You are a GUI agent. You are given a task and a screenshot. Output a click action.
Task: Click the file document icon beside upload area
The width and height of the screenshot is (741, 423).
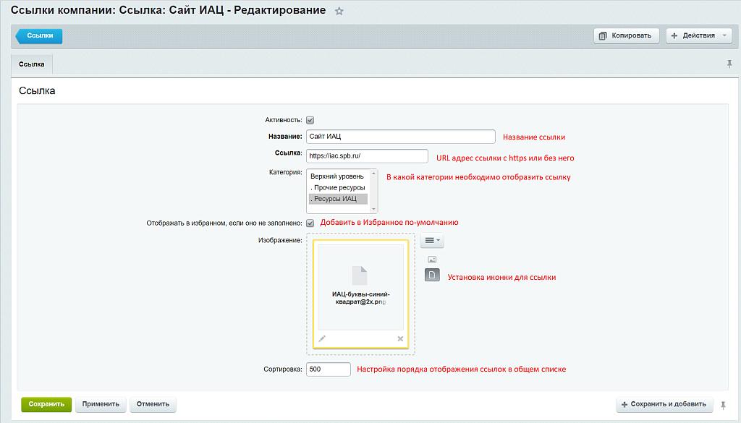pyautogui.click(x=432, y=275)
